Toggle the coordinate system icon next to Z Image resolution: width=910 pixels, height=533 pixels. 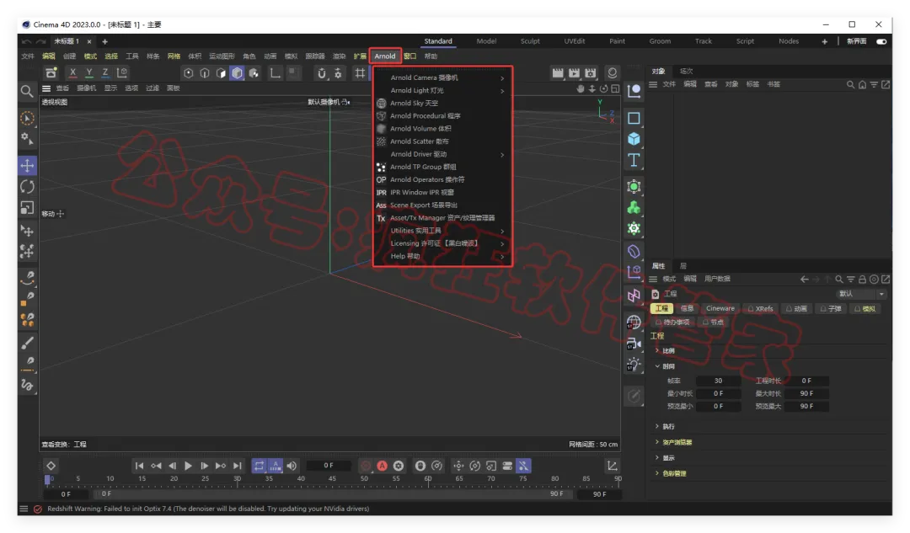[122, 73]
